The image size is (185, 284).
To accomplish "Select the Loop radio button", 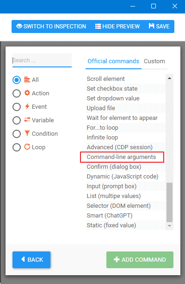I will pyautogui.click(x=17, y=147).
